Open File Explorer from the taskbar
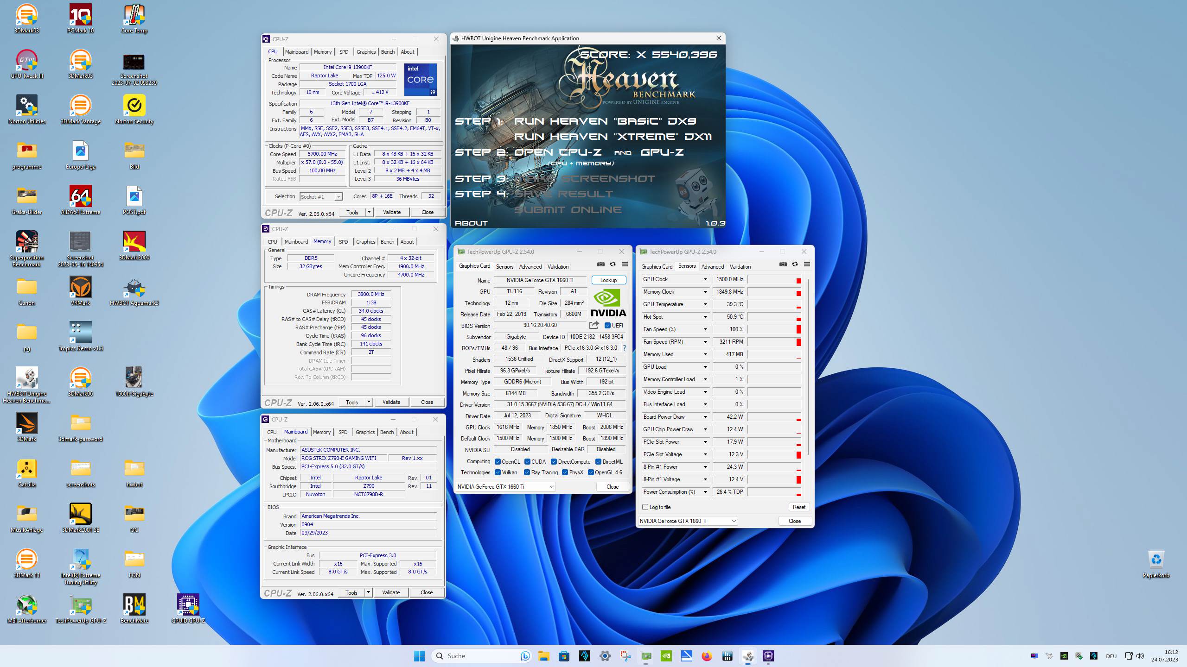The image size is (1187, 667). [543, 656]
